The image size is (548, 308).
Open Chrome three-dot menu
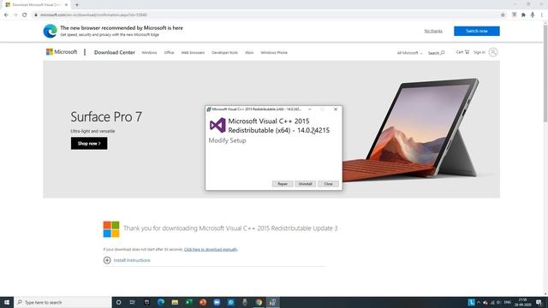point(542,15)
